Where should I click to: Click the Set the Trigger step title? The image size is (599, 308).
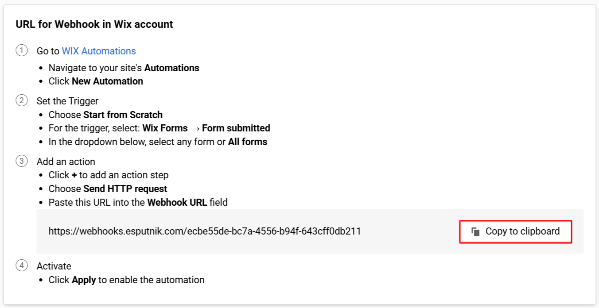(x=67, y=101)
